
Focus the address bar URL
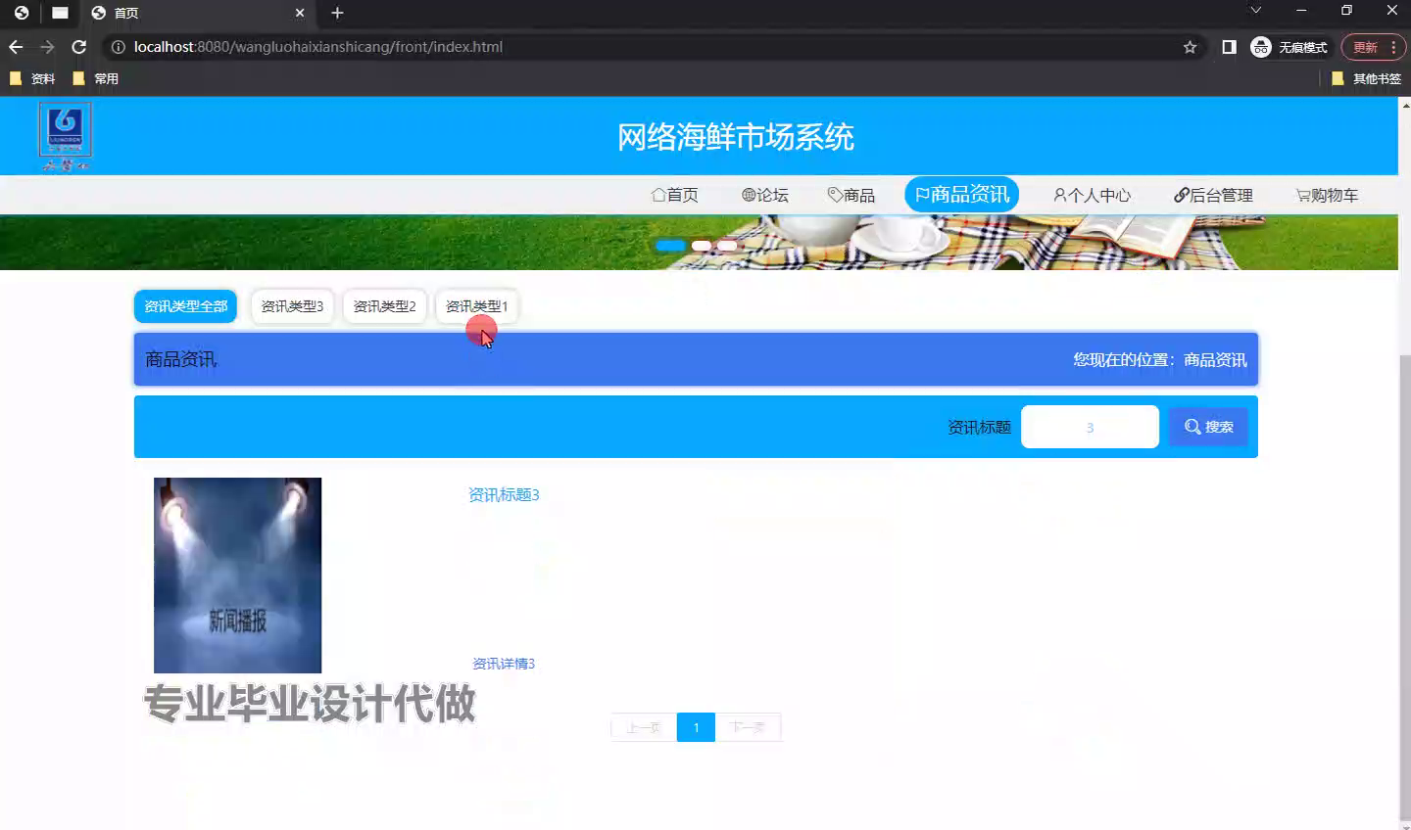[318, 47]
